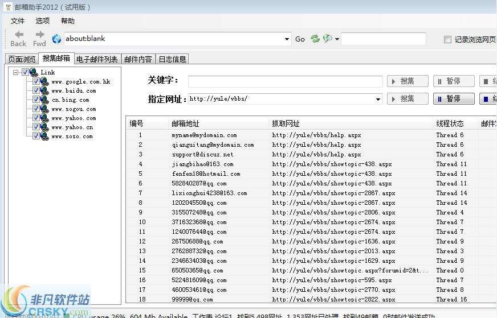Image resolution: width=497 pixels, height=318 pixels.
Task: Uncheck www.soso.com checkbox
Action: 36,136
